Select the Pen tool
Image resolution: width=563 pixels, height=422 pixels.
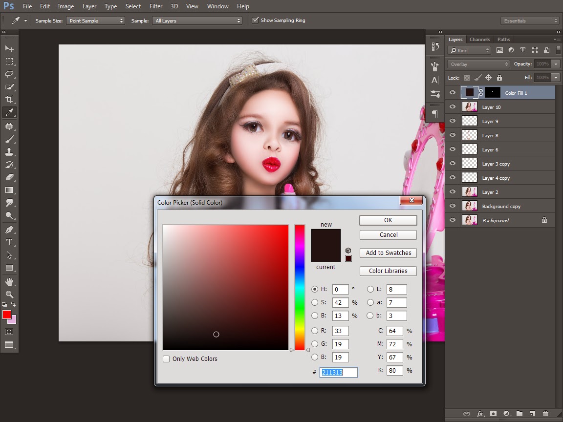coord(9,230)
